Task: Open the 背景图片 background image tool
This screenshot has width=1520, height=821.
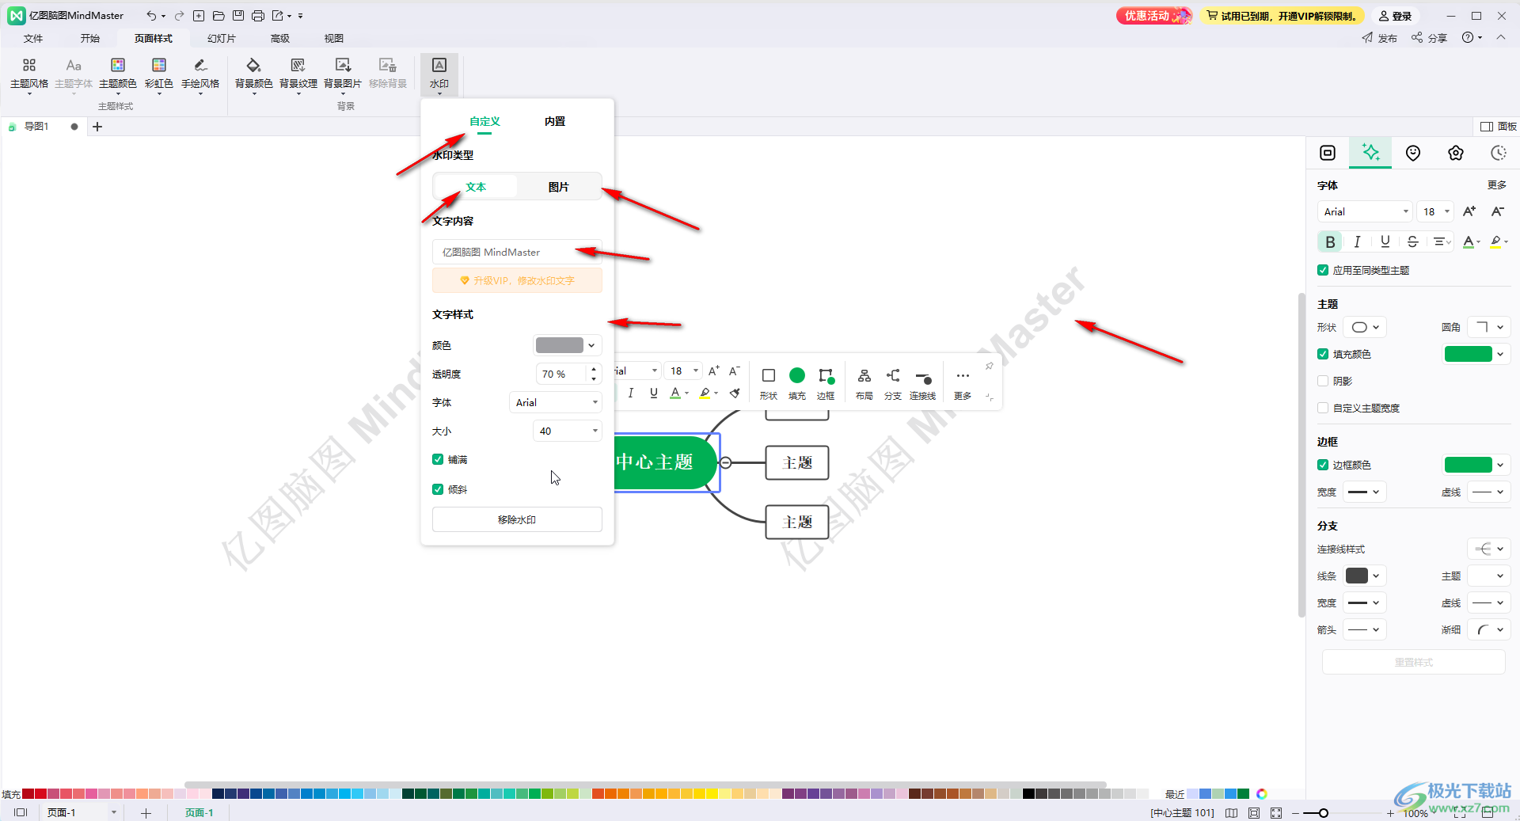Action: (343, 75)
